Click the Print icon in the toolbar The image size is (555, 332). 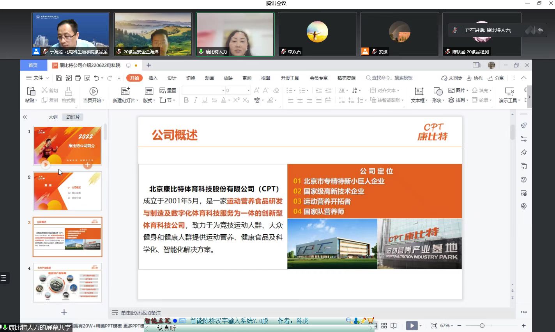pos(78,78)
